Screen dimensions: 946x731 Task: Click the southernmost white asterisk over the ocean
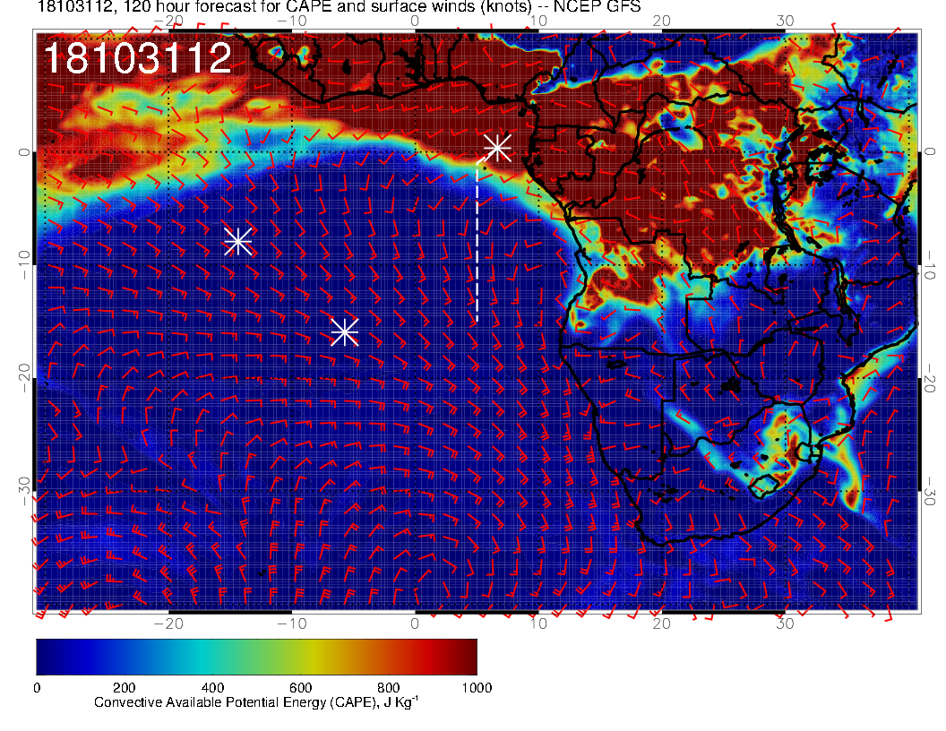(x=344, y=331)
